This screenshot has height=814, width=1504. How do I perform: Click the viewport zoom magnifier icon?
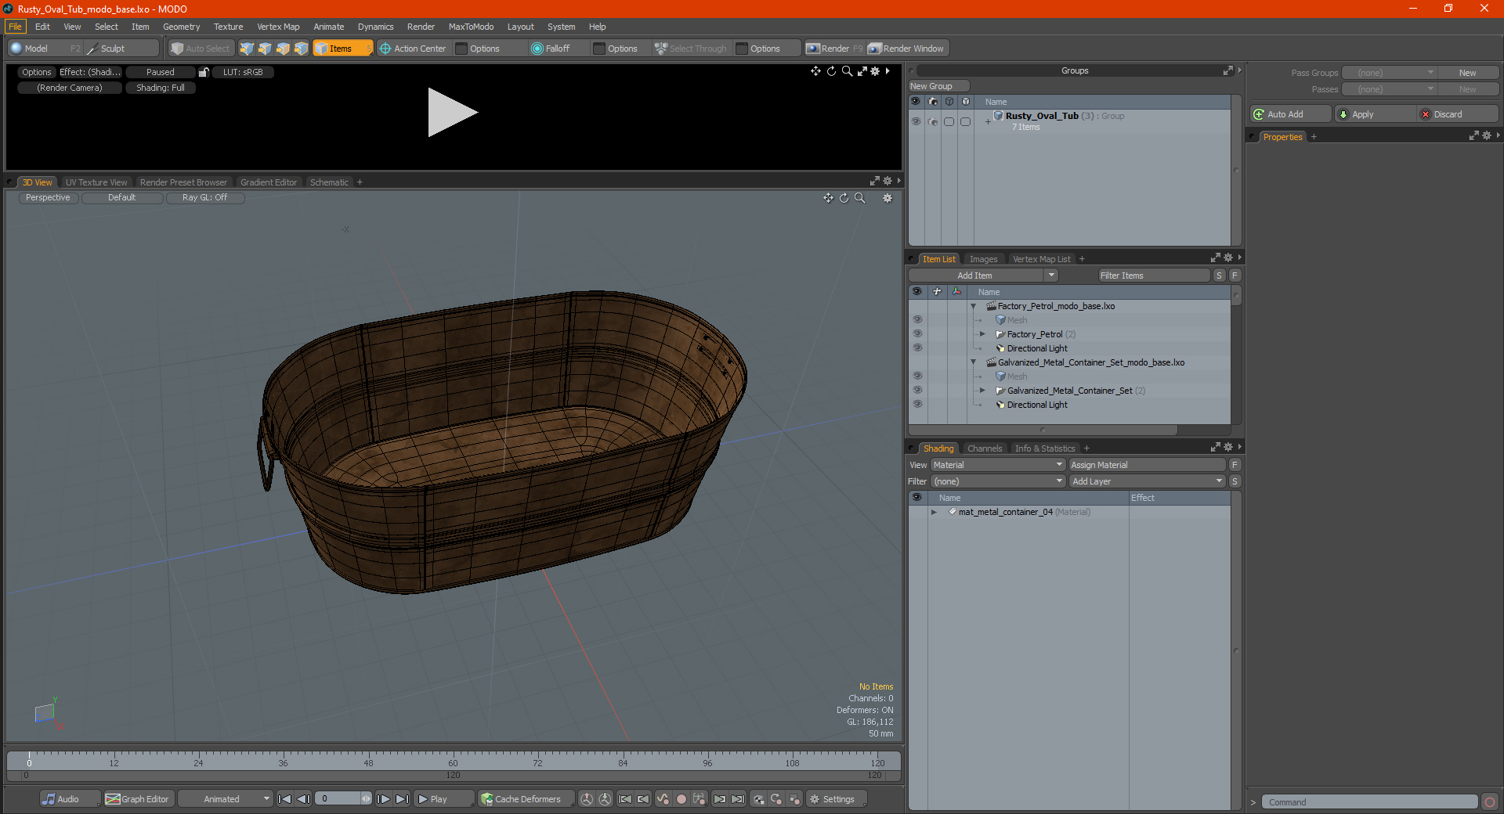859,198
